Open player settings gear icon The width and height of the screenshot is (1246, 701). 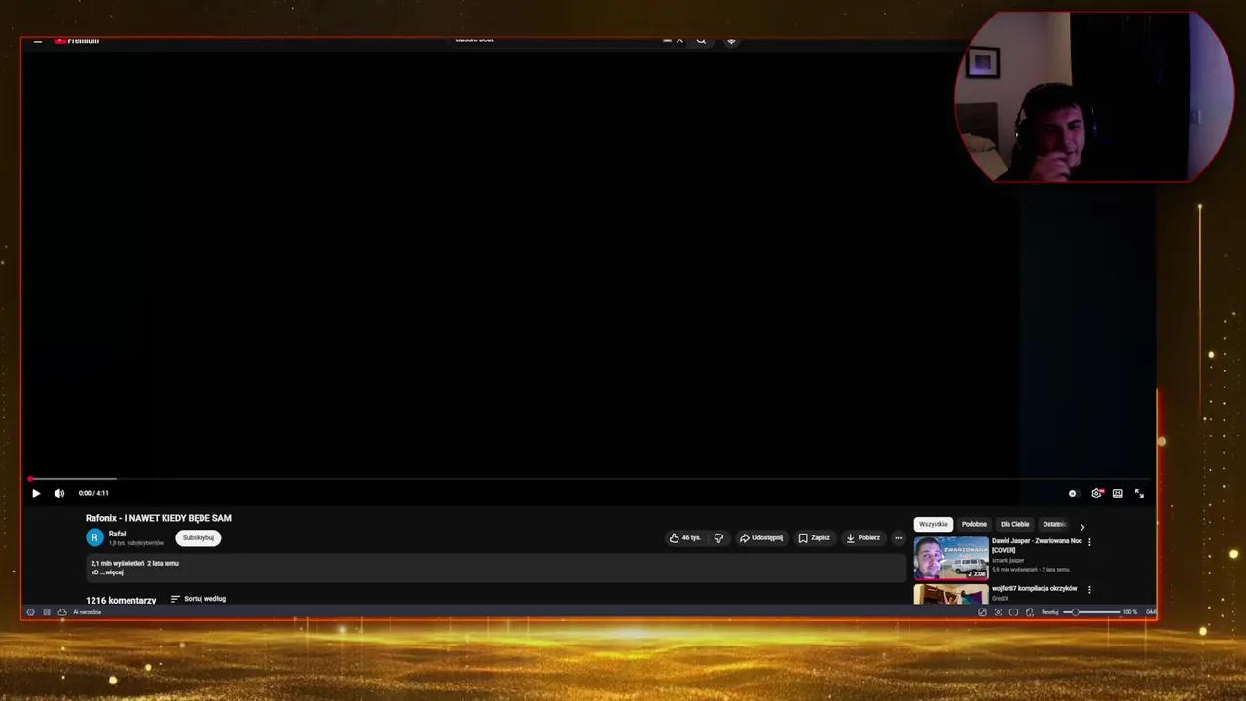pos(1096,493)
